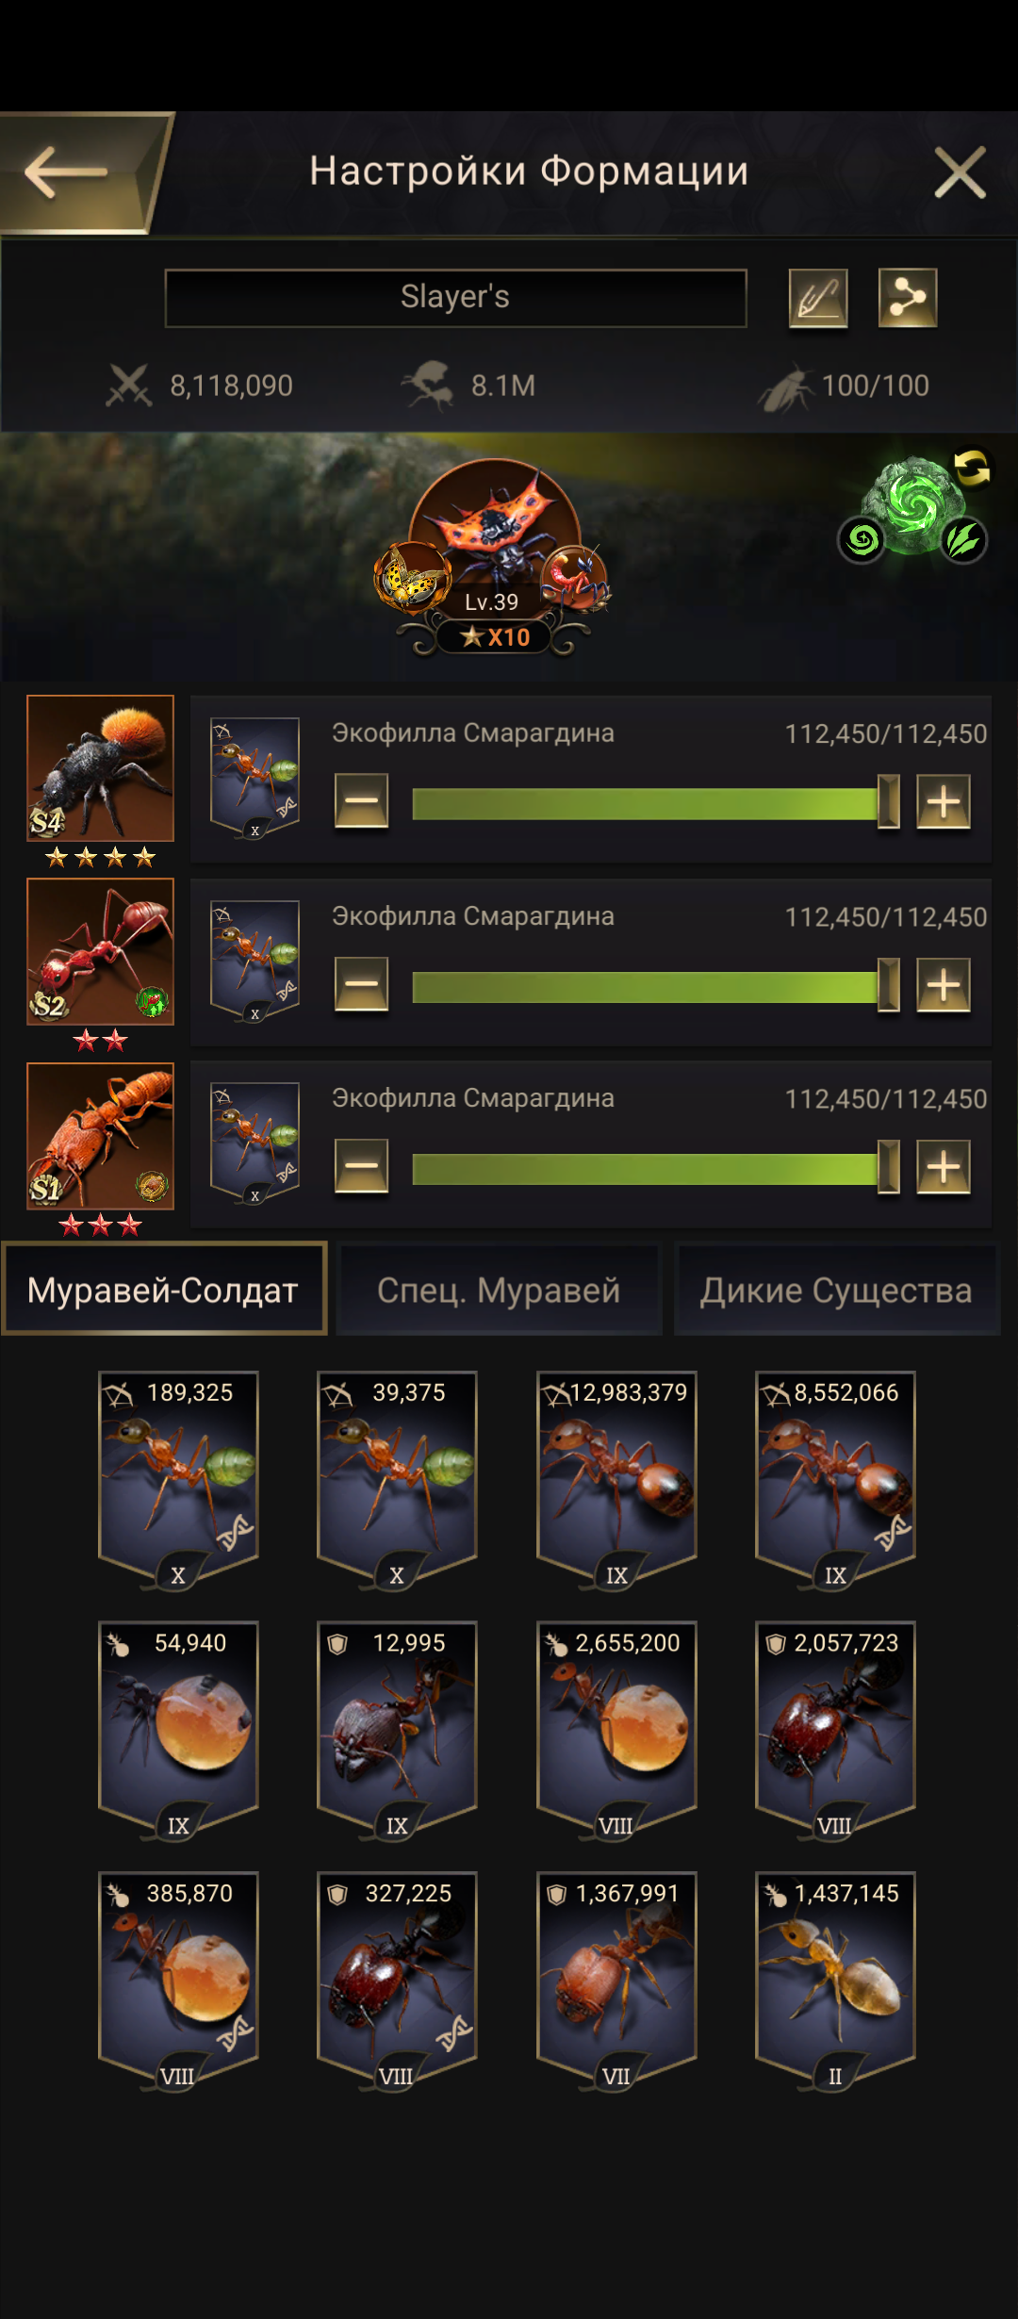
Task: Open the Дикие Существа tab
Action: [x=836, y=1289]
